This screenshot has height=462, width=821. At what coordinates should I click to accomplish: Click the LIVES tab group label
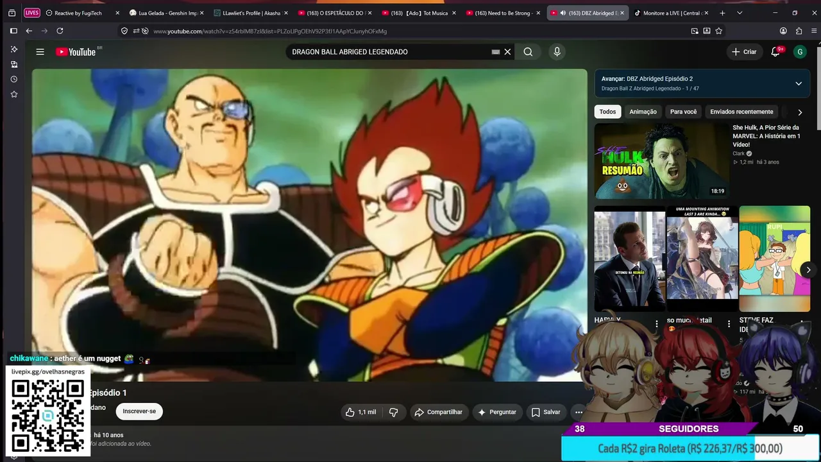pyautogui.click(x=32, y=13)
